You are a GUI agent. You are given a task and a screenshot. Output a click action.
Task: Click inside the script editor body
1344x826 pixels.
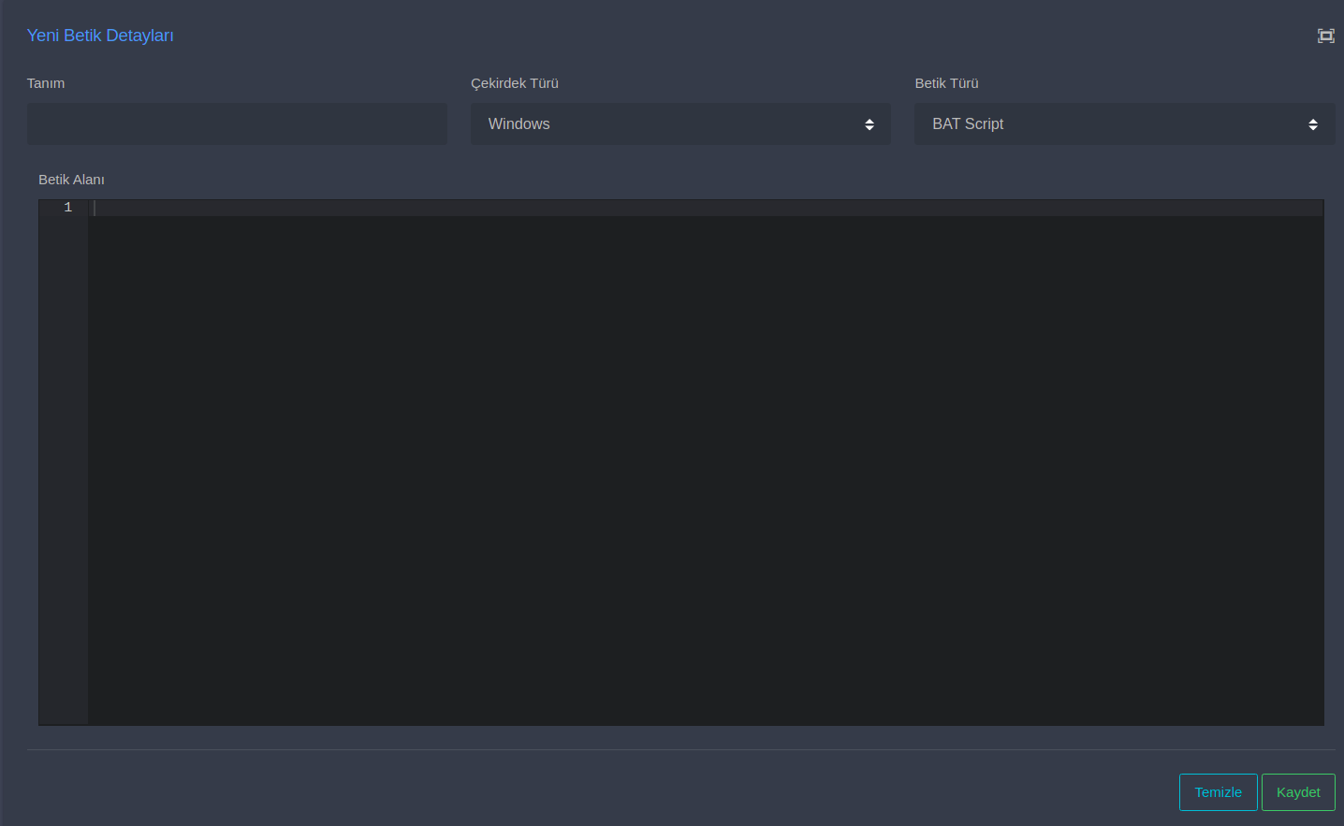point(706,468)
